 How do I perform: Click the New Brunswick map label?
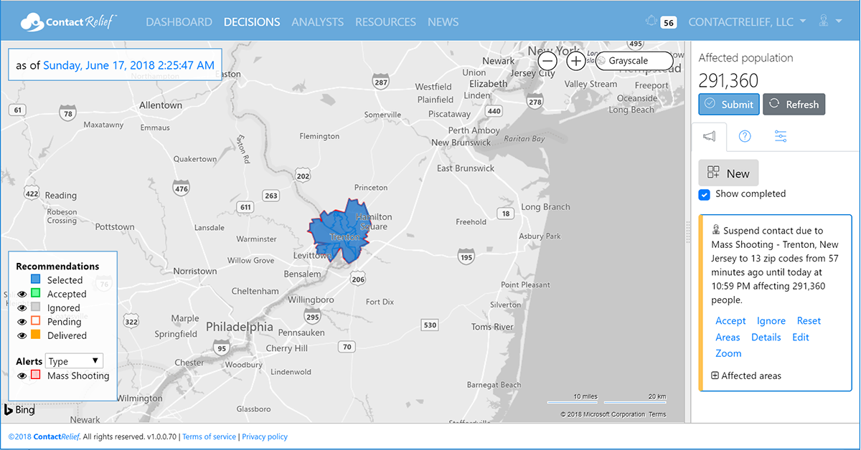pos(461,143)
